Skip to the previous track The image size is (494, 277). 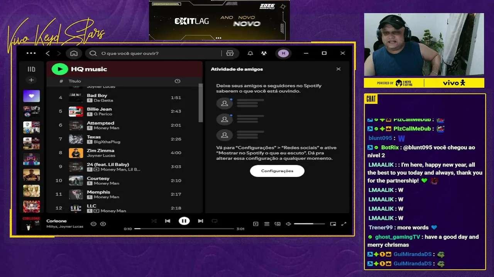(167, 221)
